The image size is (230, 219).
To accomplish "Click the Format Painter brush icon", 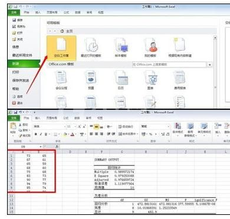I will click(20, 136).
